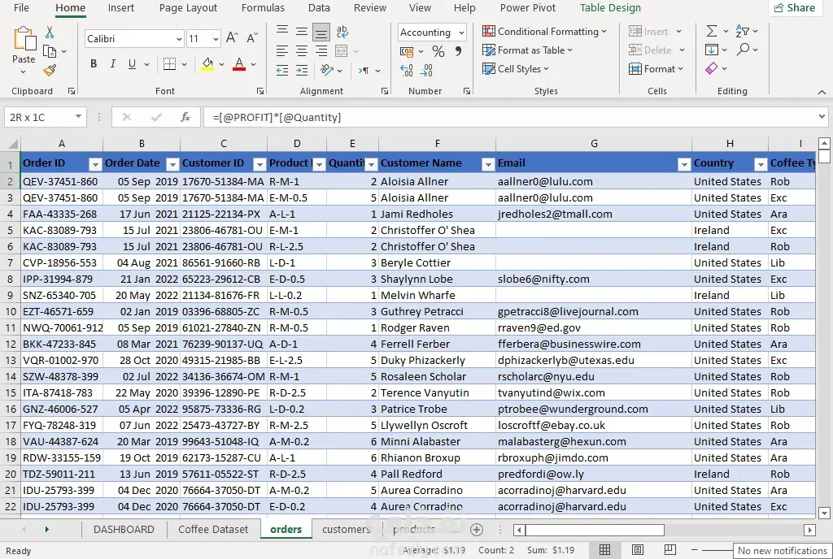Apply the yellow Fill Color

(x=207, y=64)
